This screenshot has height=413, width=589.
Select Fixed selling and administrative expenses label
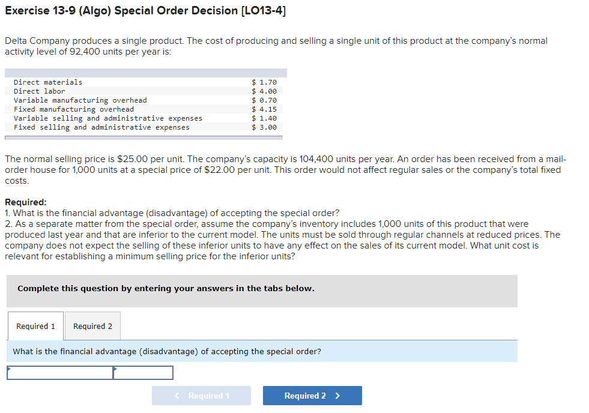click(x=101, y=127)
